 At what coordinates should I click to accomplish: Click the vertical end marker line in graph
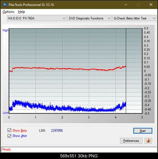click(x=126, y=71)
